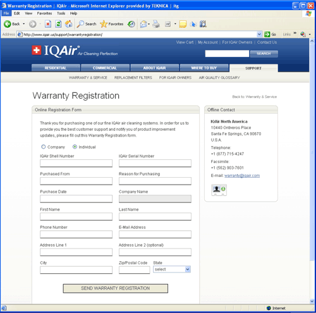Refresh the page using the green arrows icon

(x=58, y=24)
